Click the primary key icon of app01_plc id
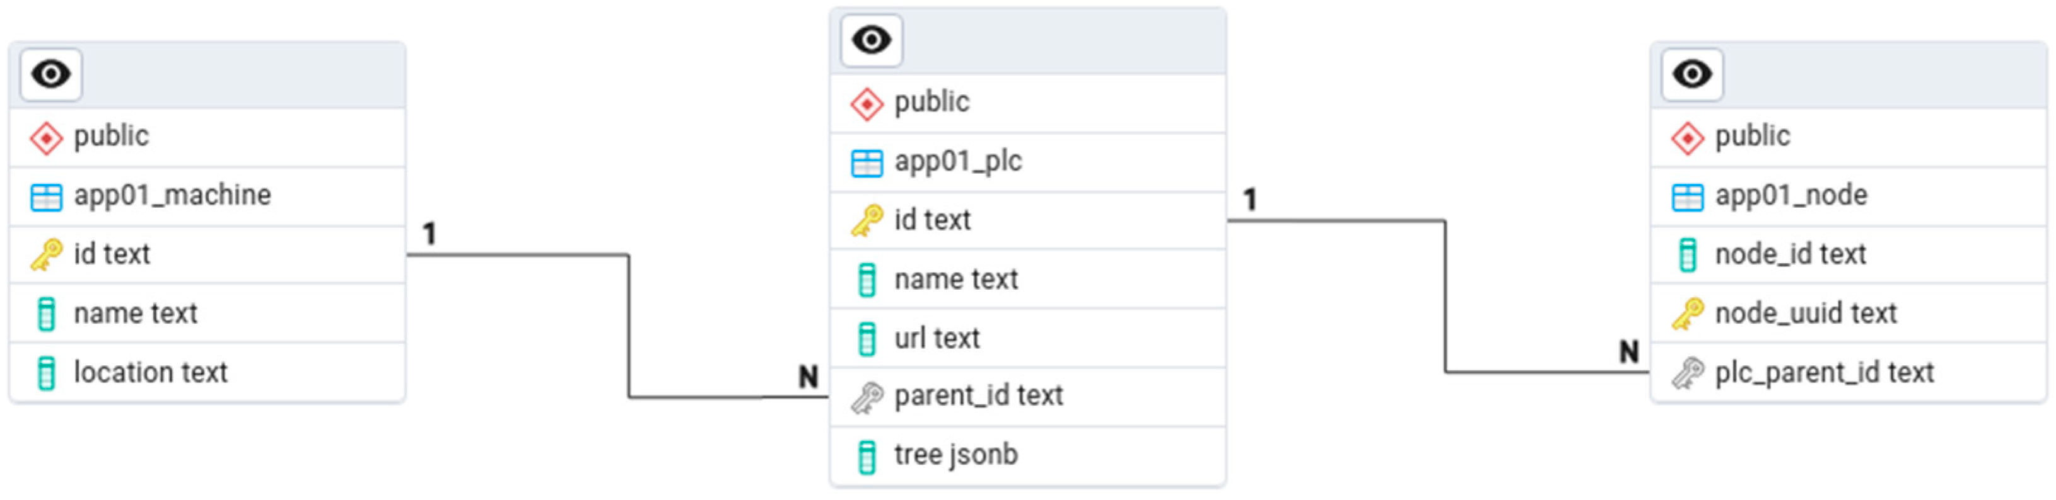The width and height of the screenshot is (2056, 500). coord(867,220)
